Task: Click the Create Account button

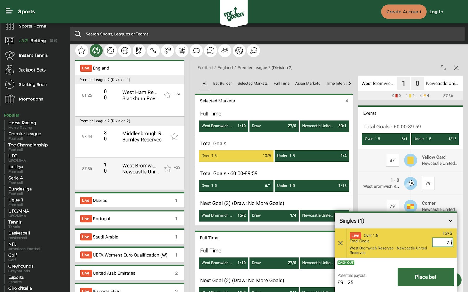Action: click(404, 12)
